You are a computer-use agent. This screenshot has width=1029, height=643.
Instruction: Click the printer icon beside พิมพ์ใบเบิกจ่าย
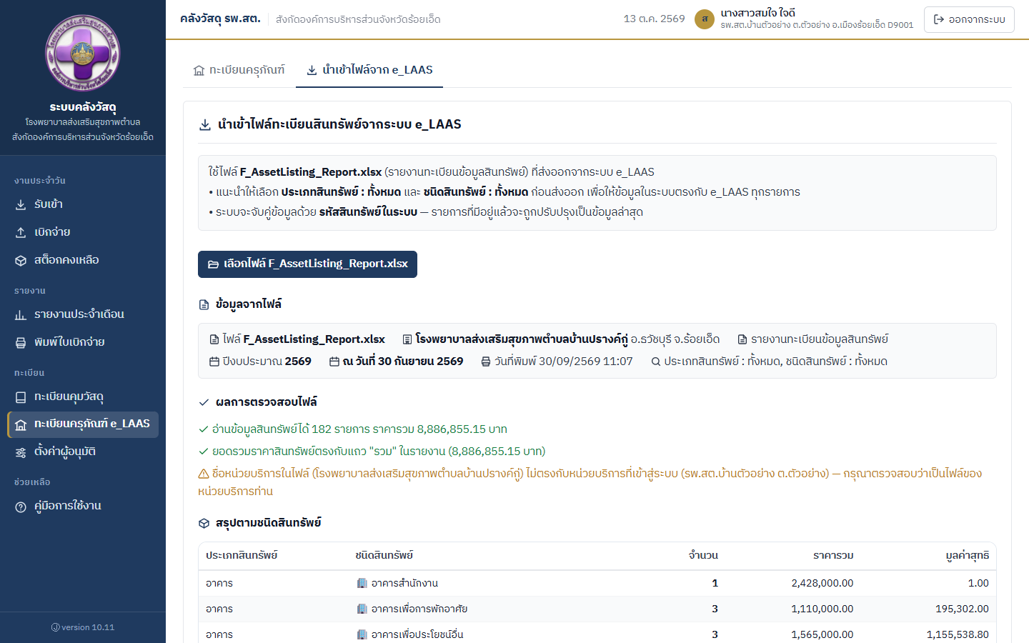point(21,343)
